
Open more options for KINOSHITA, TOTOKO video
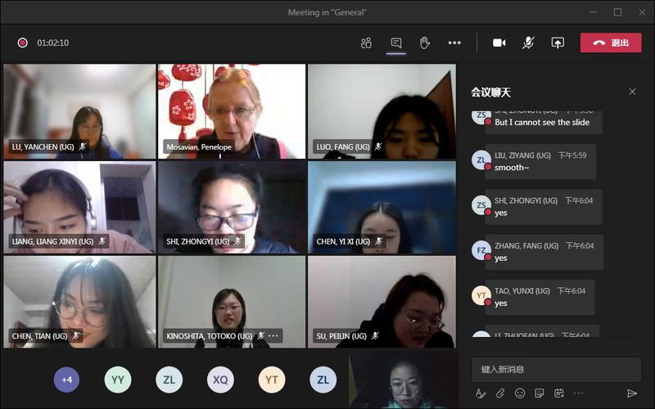[x=273, y=335]
